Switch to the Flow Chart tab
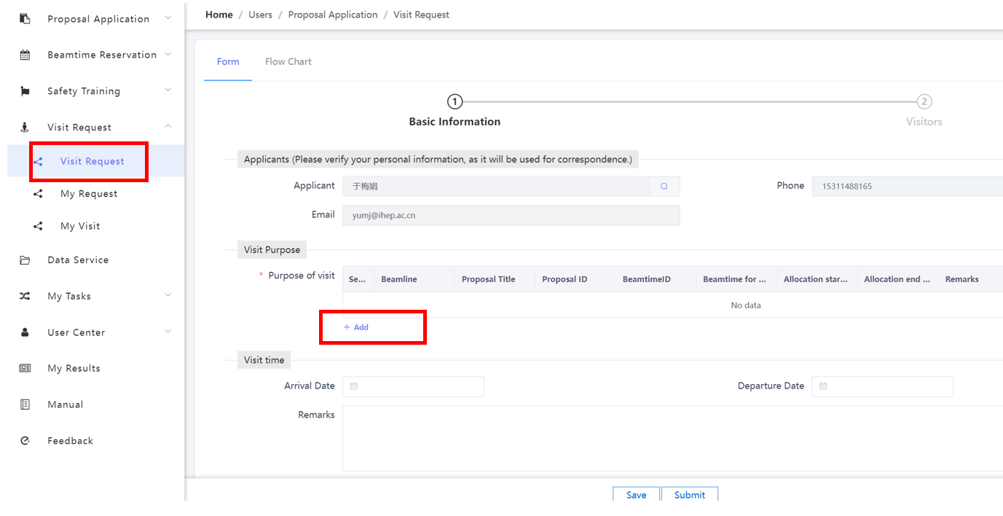 pos(288,62)
